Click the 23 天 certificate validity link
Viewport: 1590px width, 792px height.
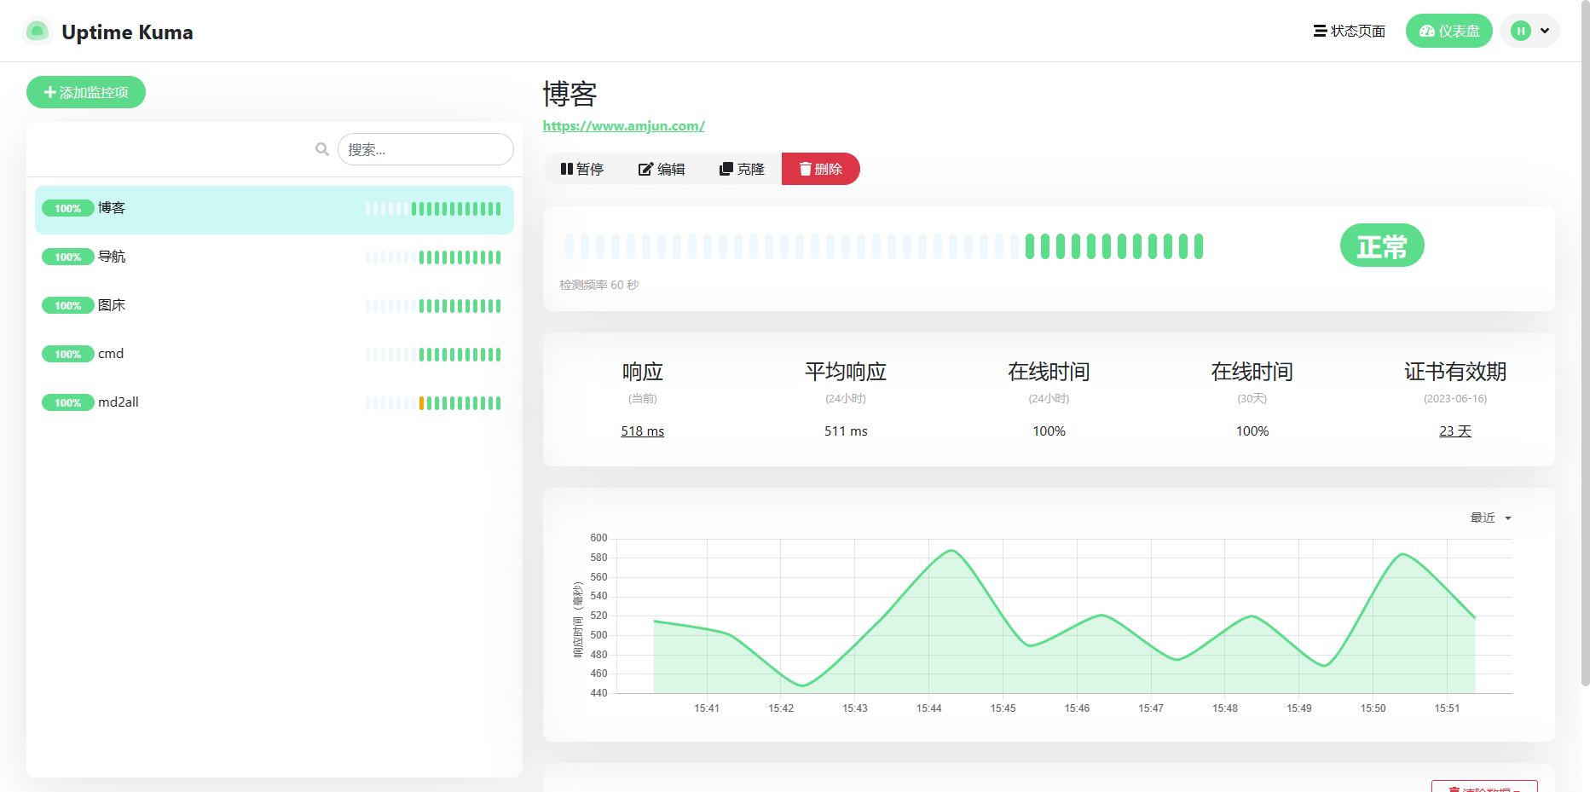(1454, 431)
